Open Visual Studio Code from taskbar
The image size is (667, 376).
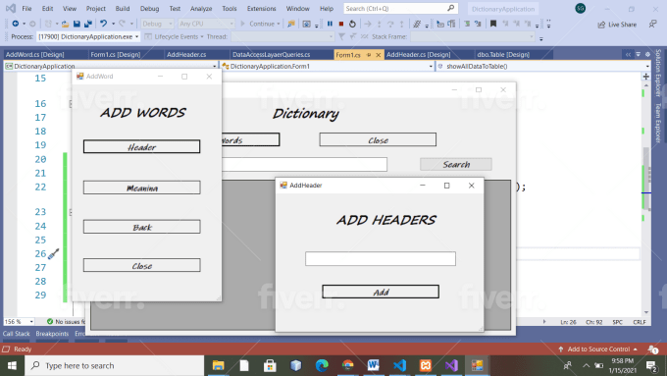click(399, 365)
